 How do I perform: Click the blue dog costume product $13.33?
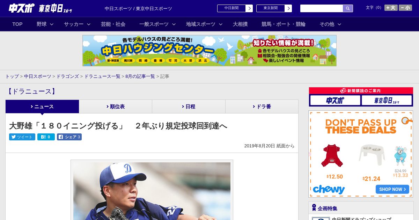[400, 156]
